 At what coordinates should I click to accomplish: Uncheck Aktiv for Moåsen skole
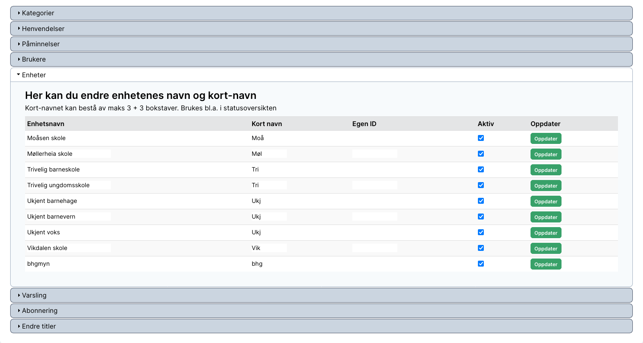coord(481,138)
